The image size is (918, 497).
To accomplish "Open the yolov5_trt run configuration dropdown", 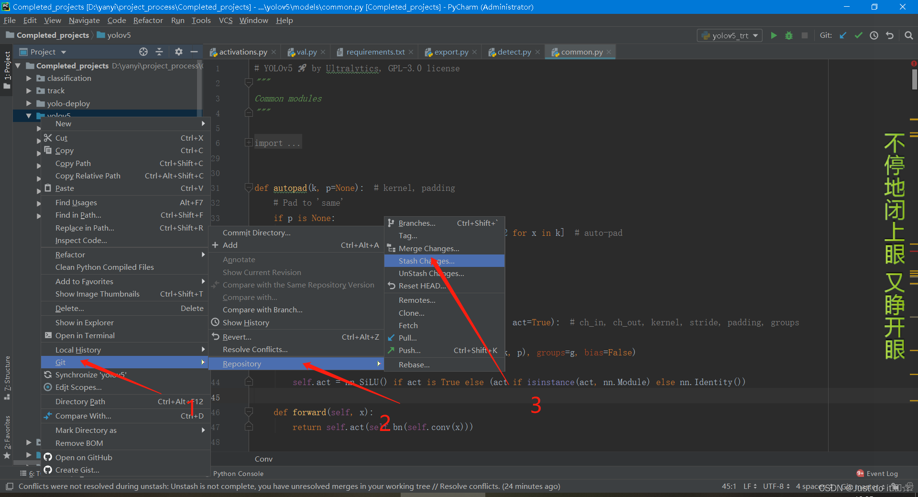I will coord(730,35).
